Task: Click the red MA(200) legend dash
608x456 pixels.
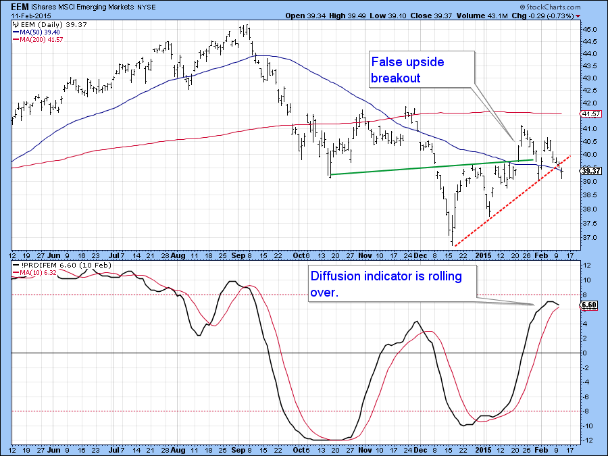Action: coord(16,40)
